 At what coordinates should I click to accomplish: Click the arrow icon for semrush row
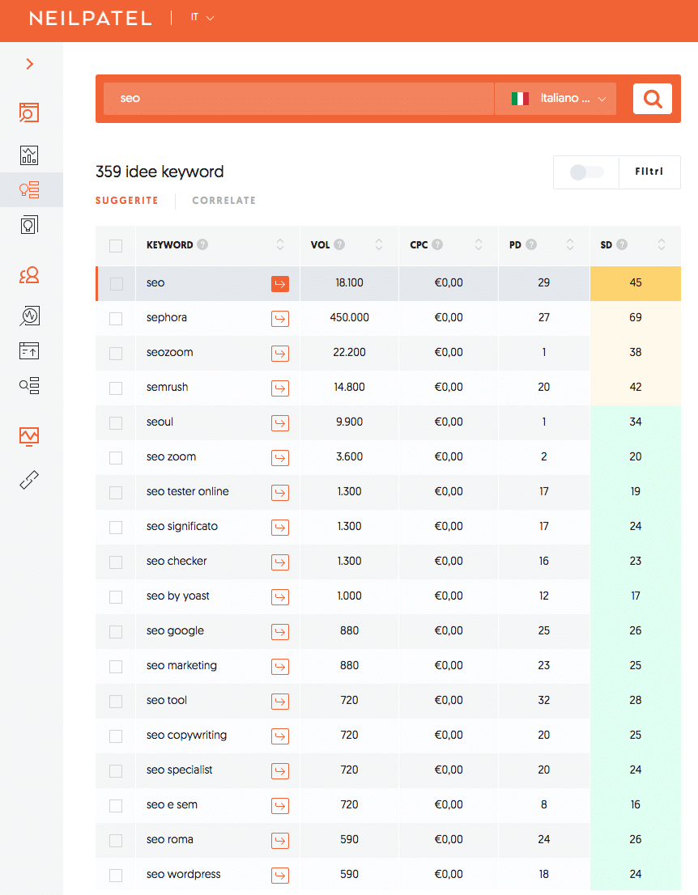point(280,388)
